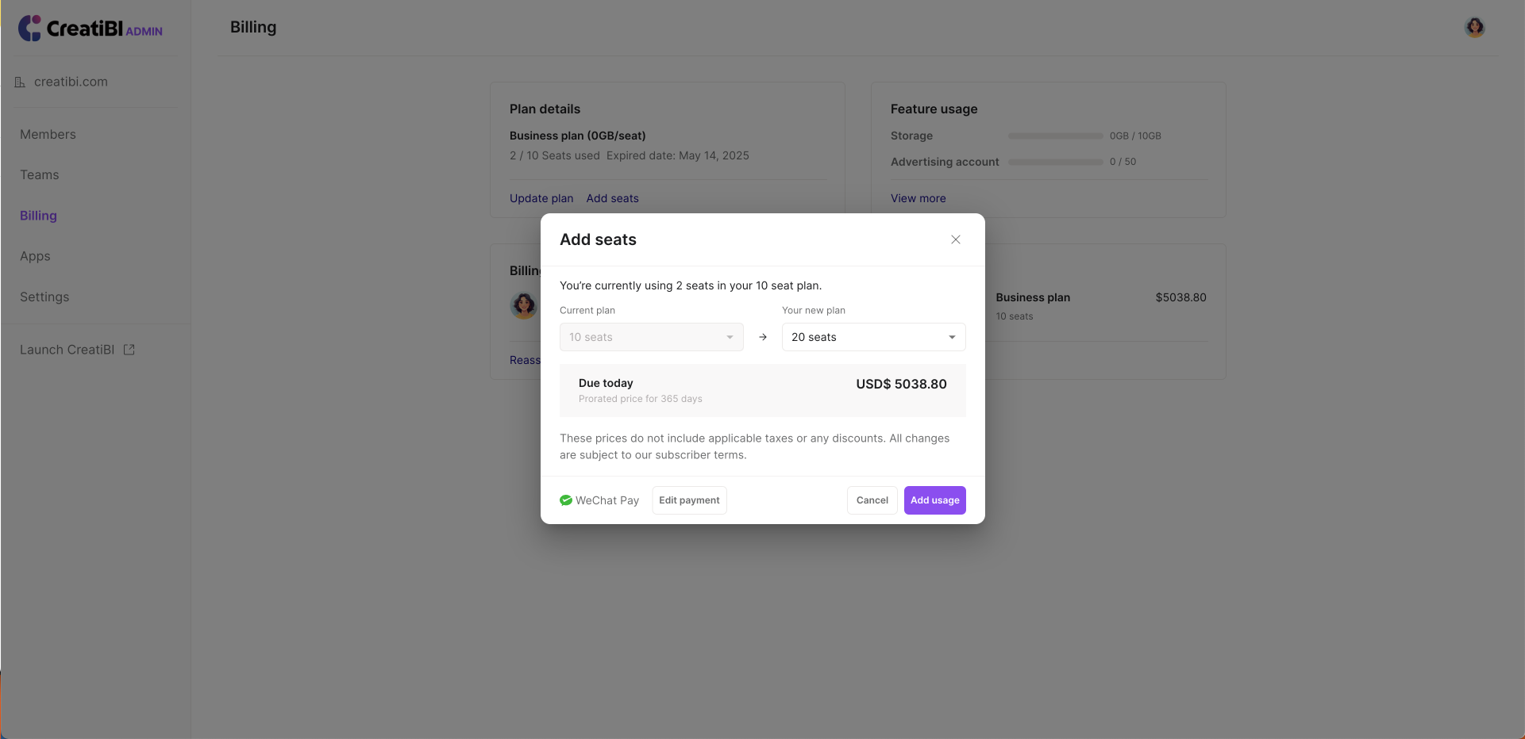Viewport: 1525px width, 739px height.
Task: Click the Storage usage progress bar
Action: [1055, 136]
